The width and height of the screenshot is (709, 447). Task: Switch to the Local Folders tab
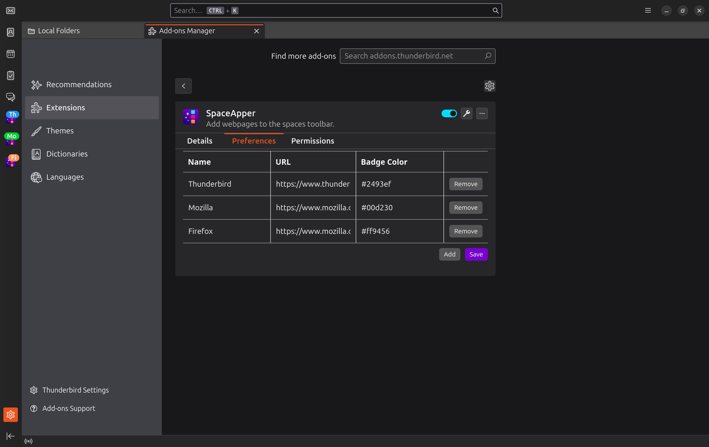tap(83, 31)
